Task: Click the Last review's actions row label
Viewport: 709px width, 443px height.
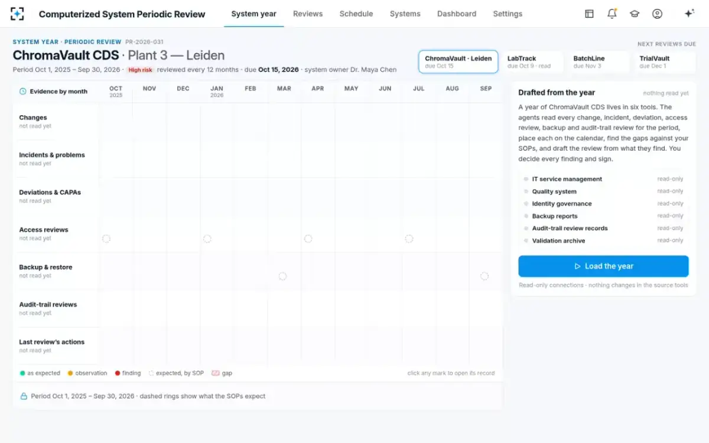Action: [x=51, y=341]
